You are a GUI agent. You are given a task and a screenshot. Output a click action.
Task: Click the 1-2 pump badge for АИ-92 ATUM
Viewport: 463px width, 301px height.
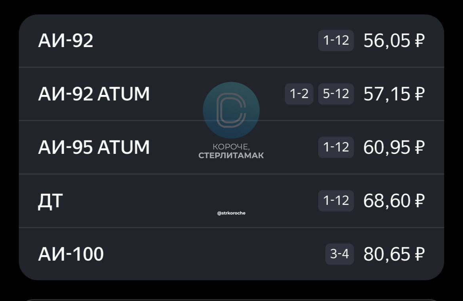pos(299,94)
